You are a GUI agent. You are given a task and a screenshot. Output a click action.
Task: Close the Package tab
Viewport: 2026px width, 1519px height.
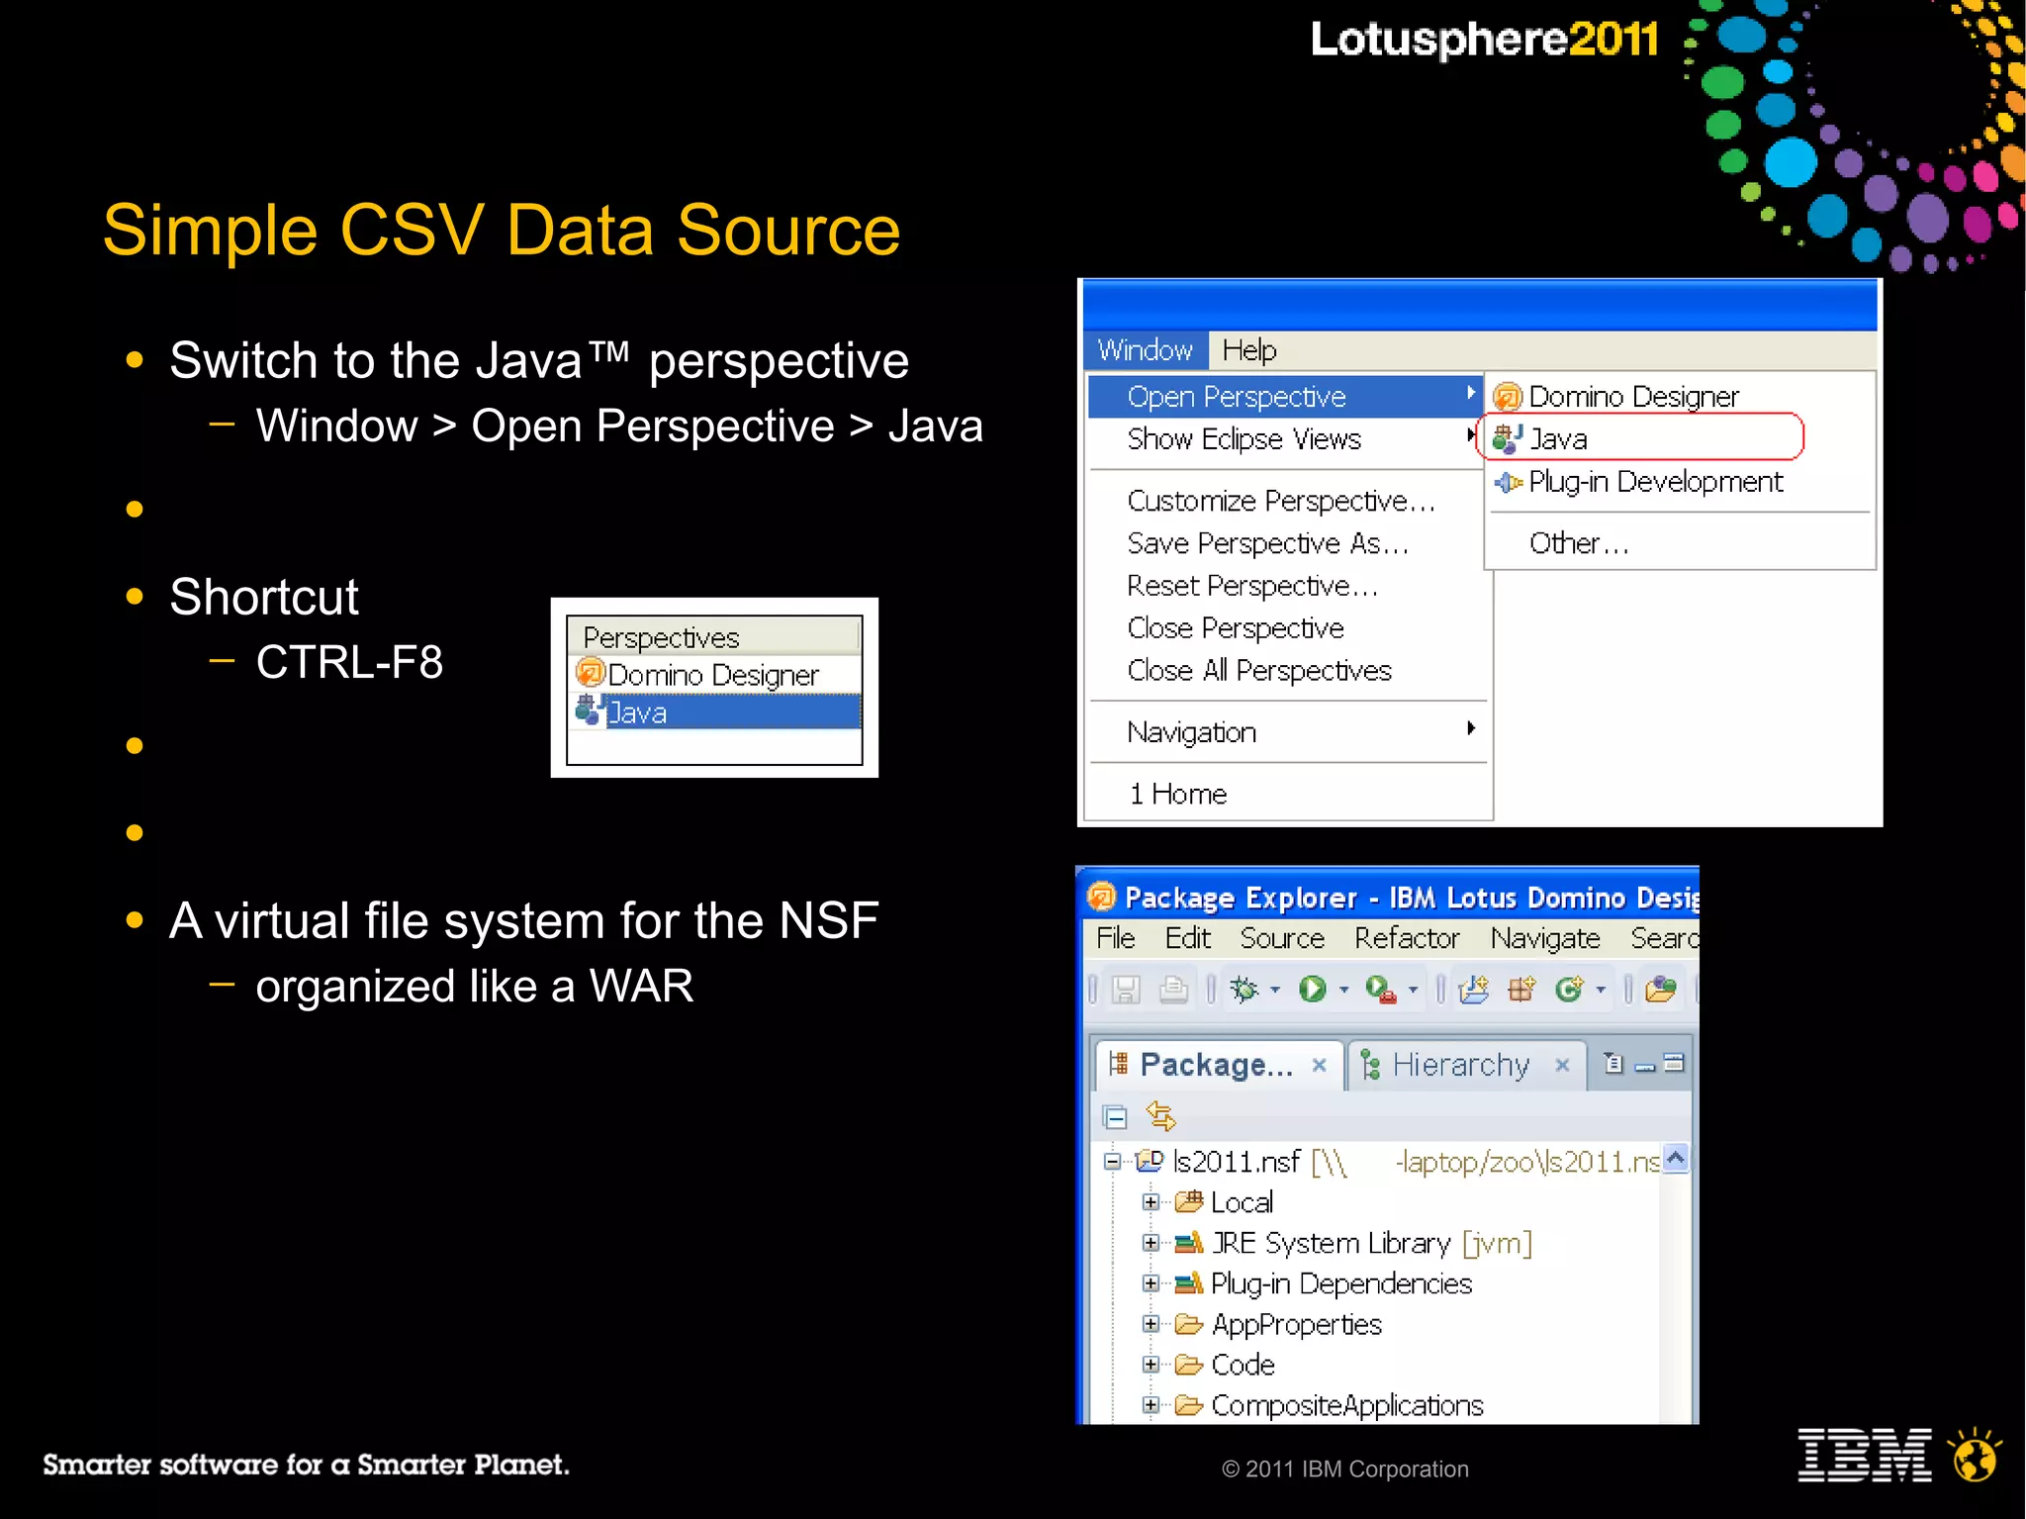coord(1319,1065)
